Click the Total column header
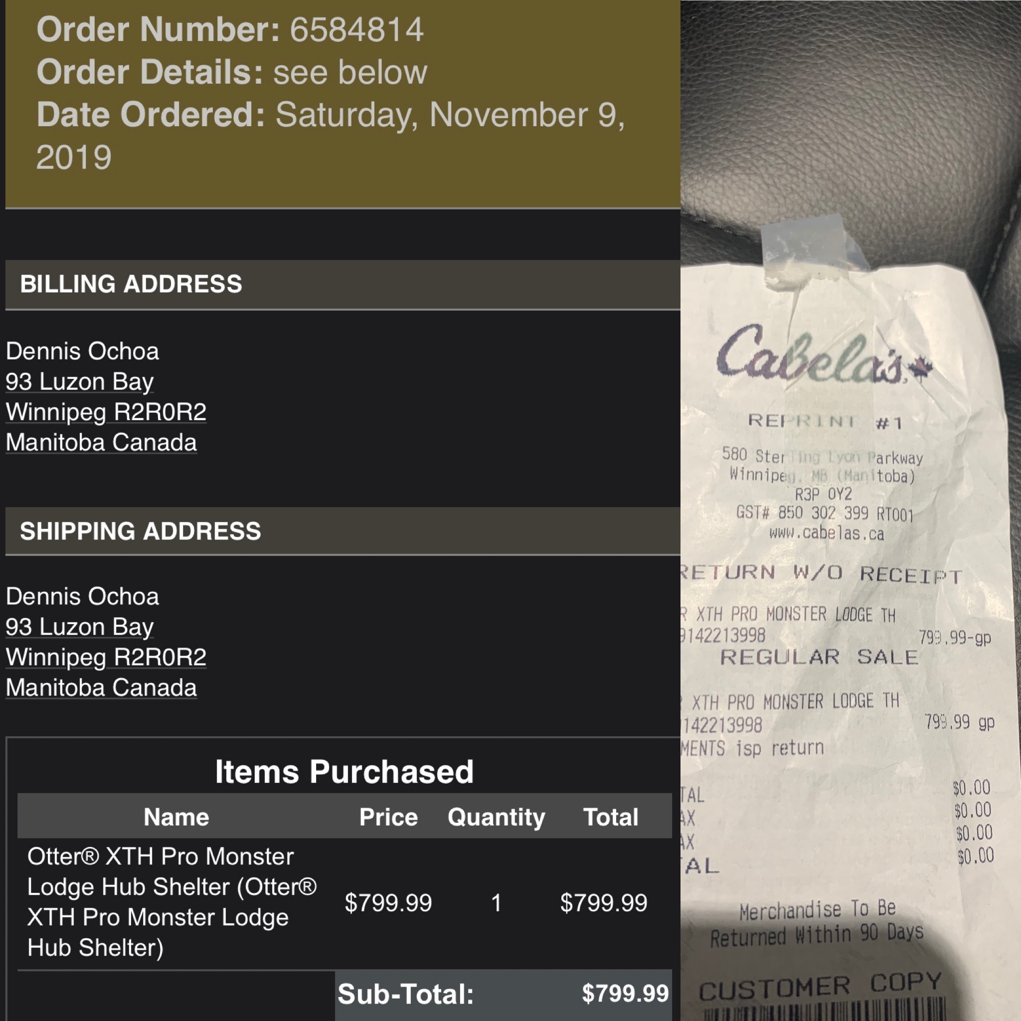The image size is (1021, 1021). [x=611, y=817]
